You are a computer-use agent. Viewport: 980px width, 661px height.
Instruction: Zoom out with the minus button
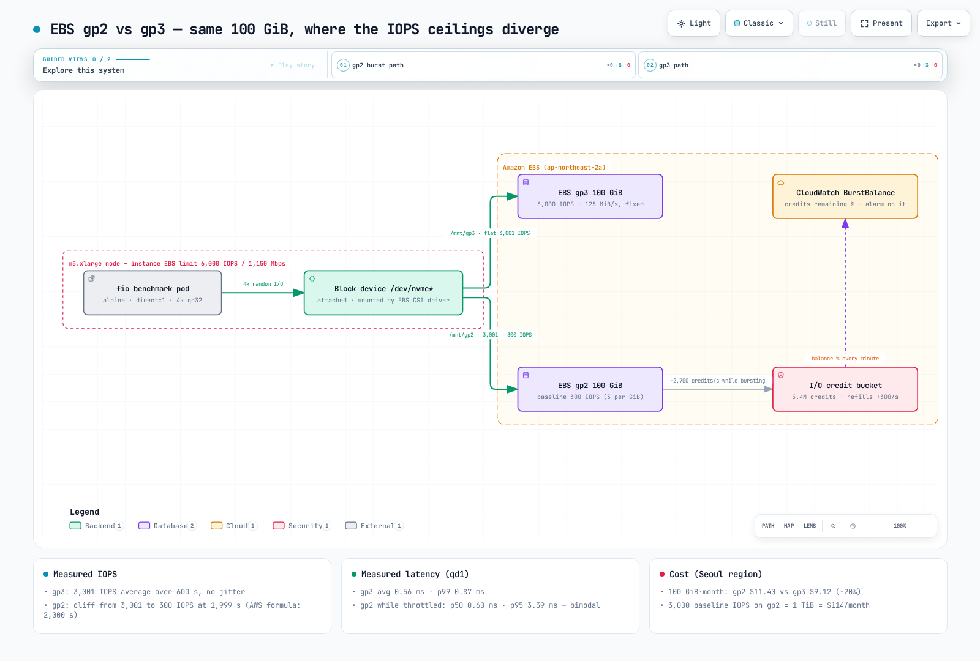tap(875, 526)
